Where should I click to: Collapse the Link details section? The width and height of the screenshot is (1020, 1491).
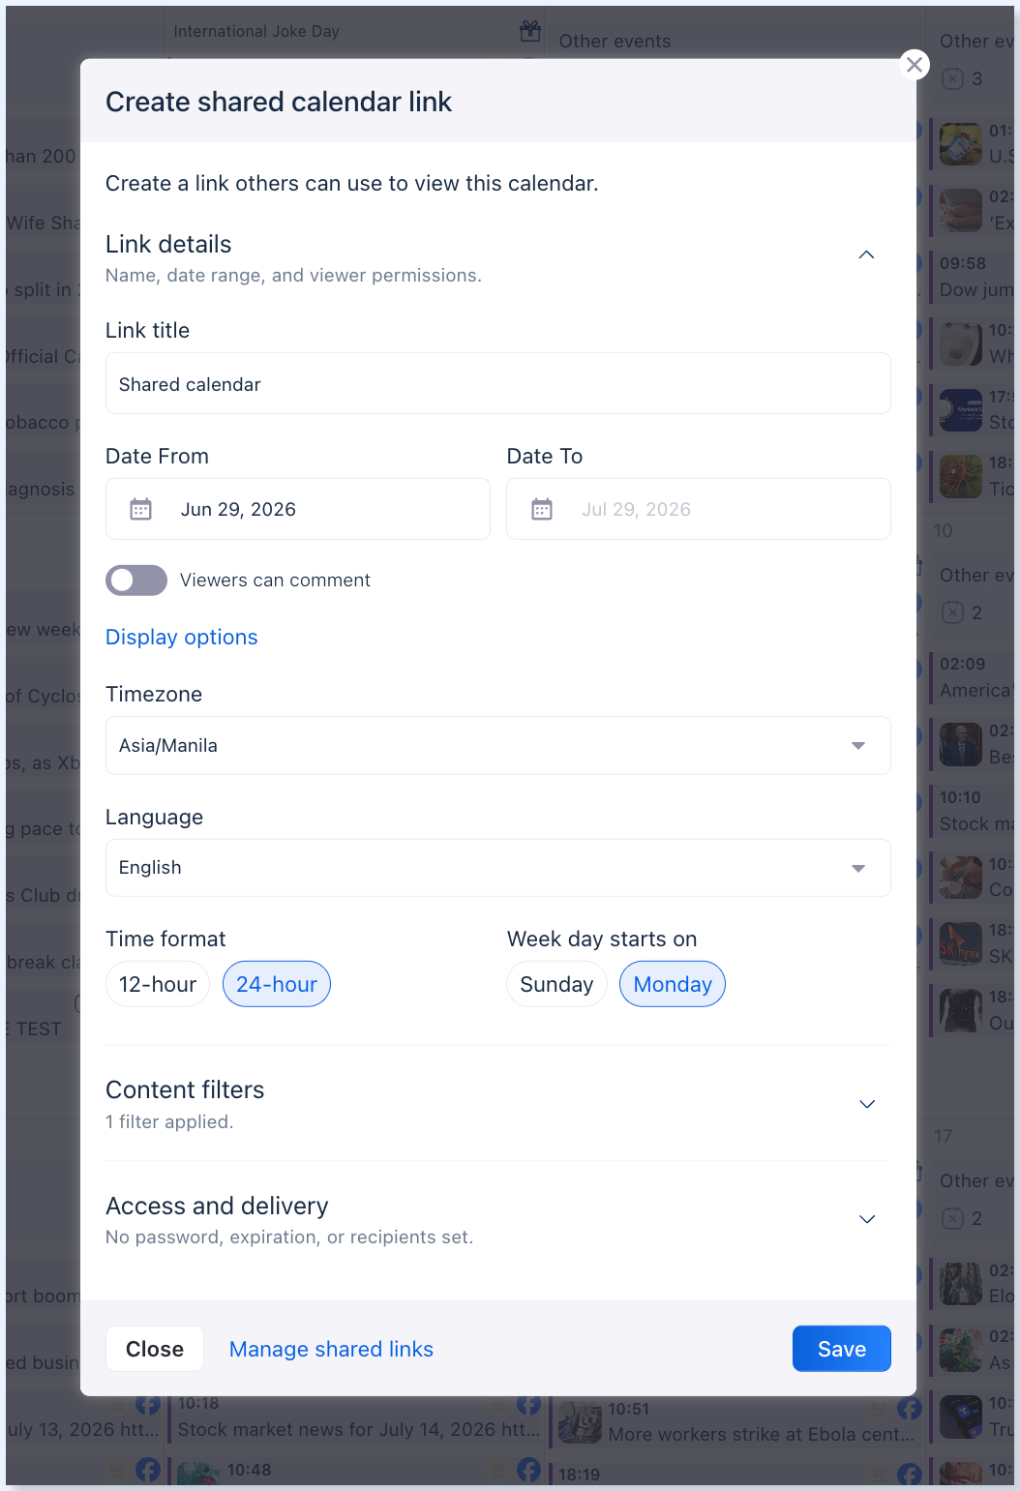pyautogui.click(x=867, y=254)
